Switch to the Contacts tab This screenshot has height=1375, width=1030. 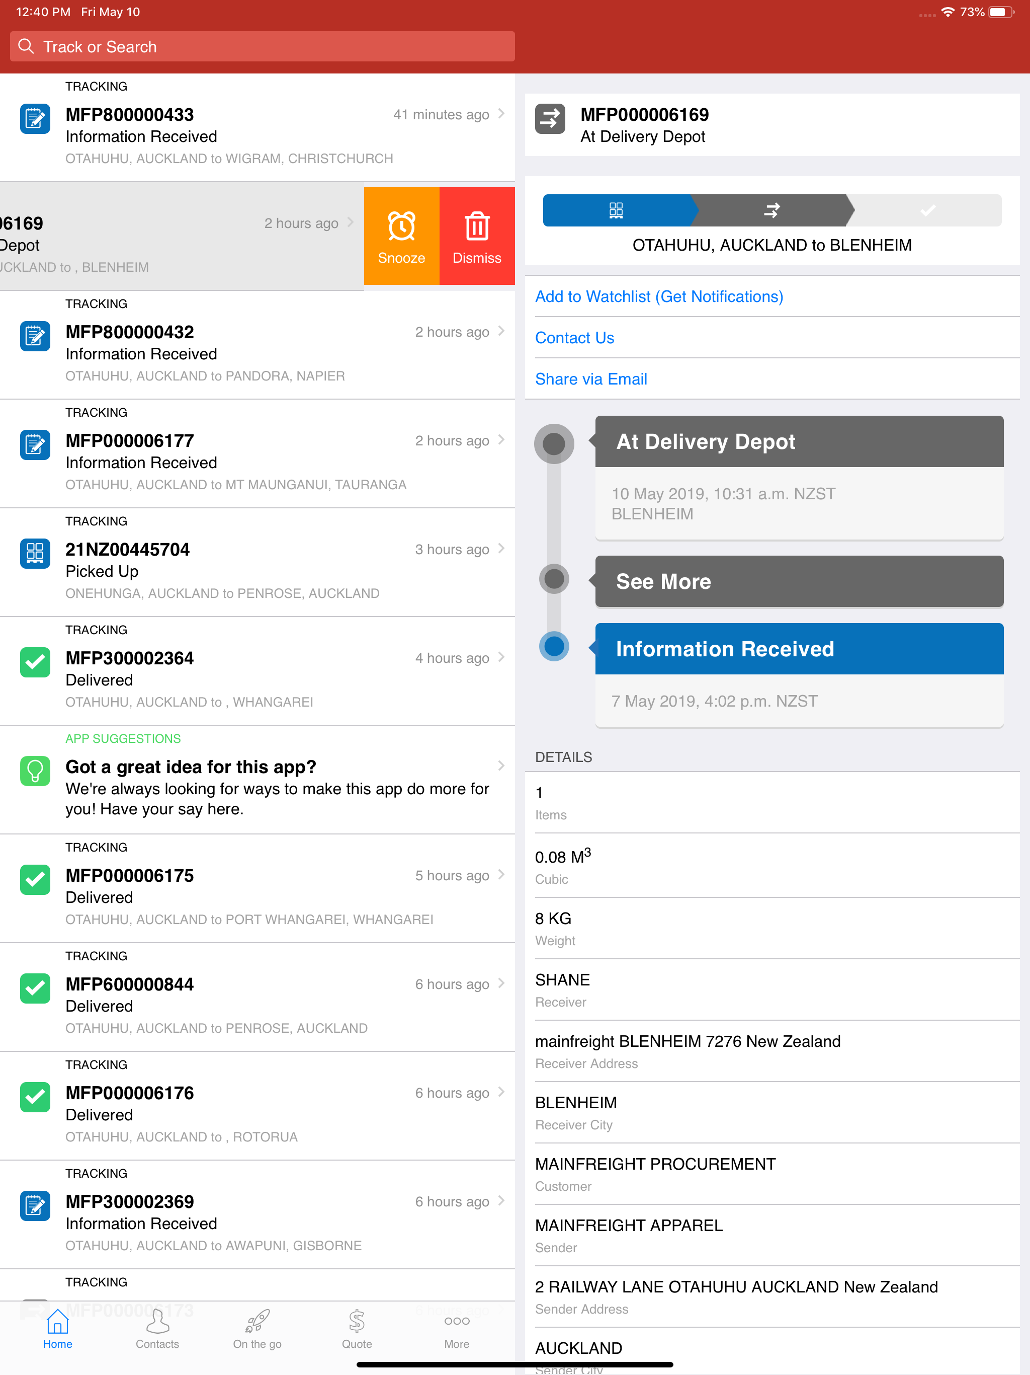click(x=158, y=1330)
